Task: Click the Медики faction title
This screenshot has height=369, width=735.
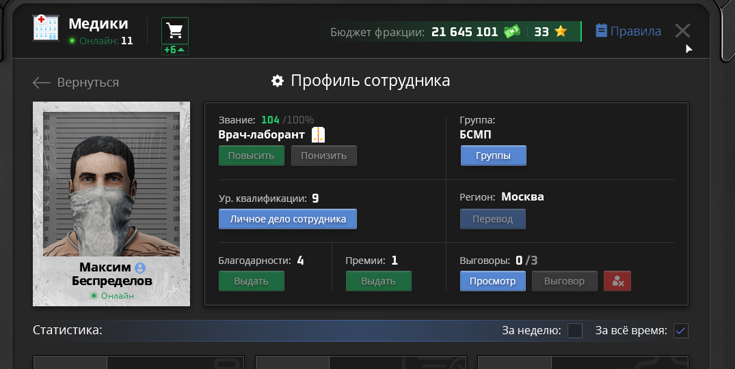Action: click(x=98, y=23)
